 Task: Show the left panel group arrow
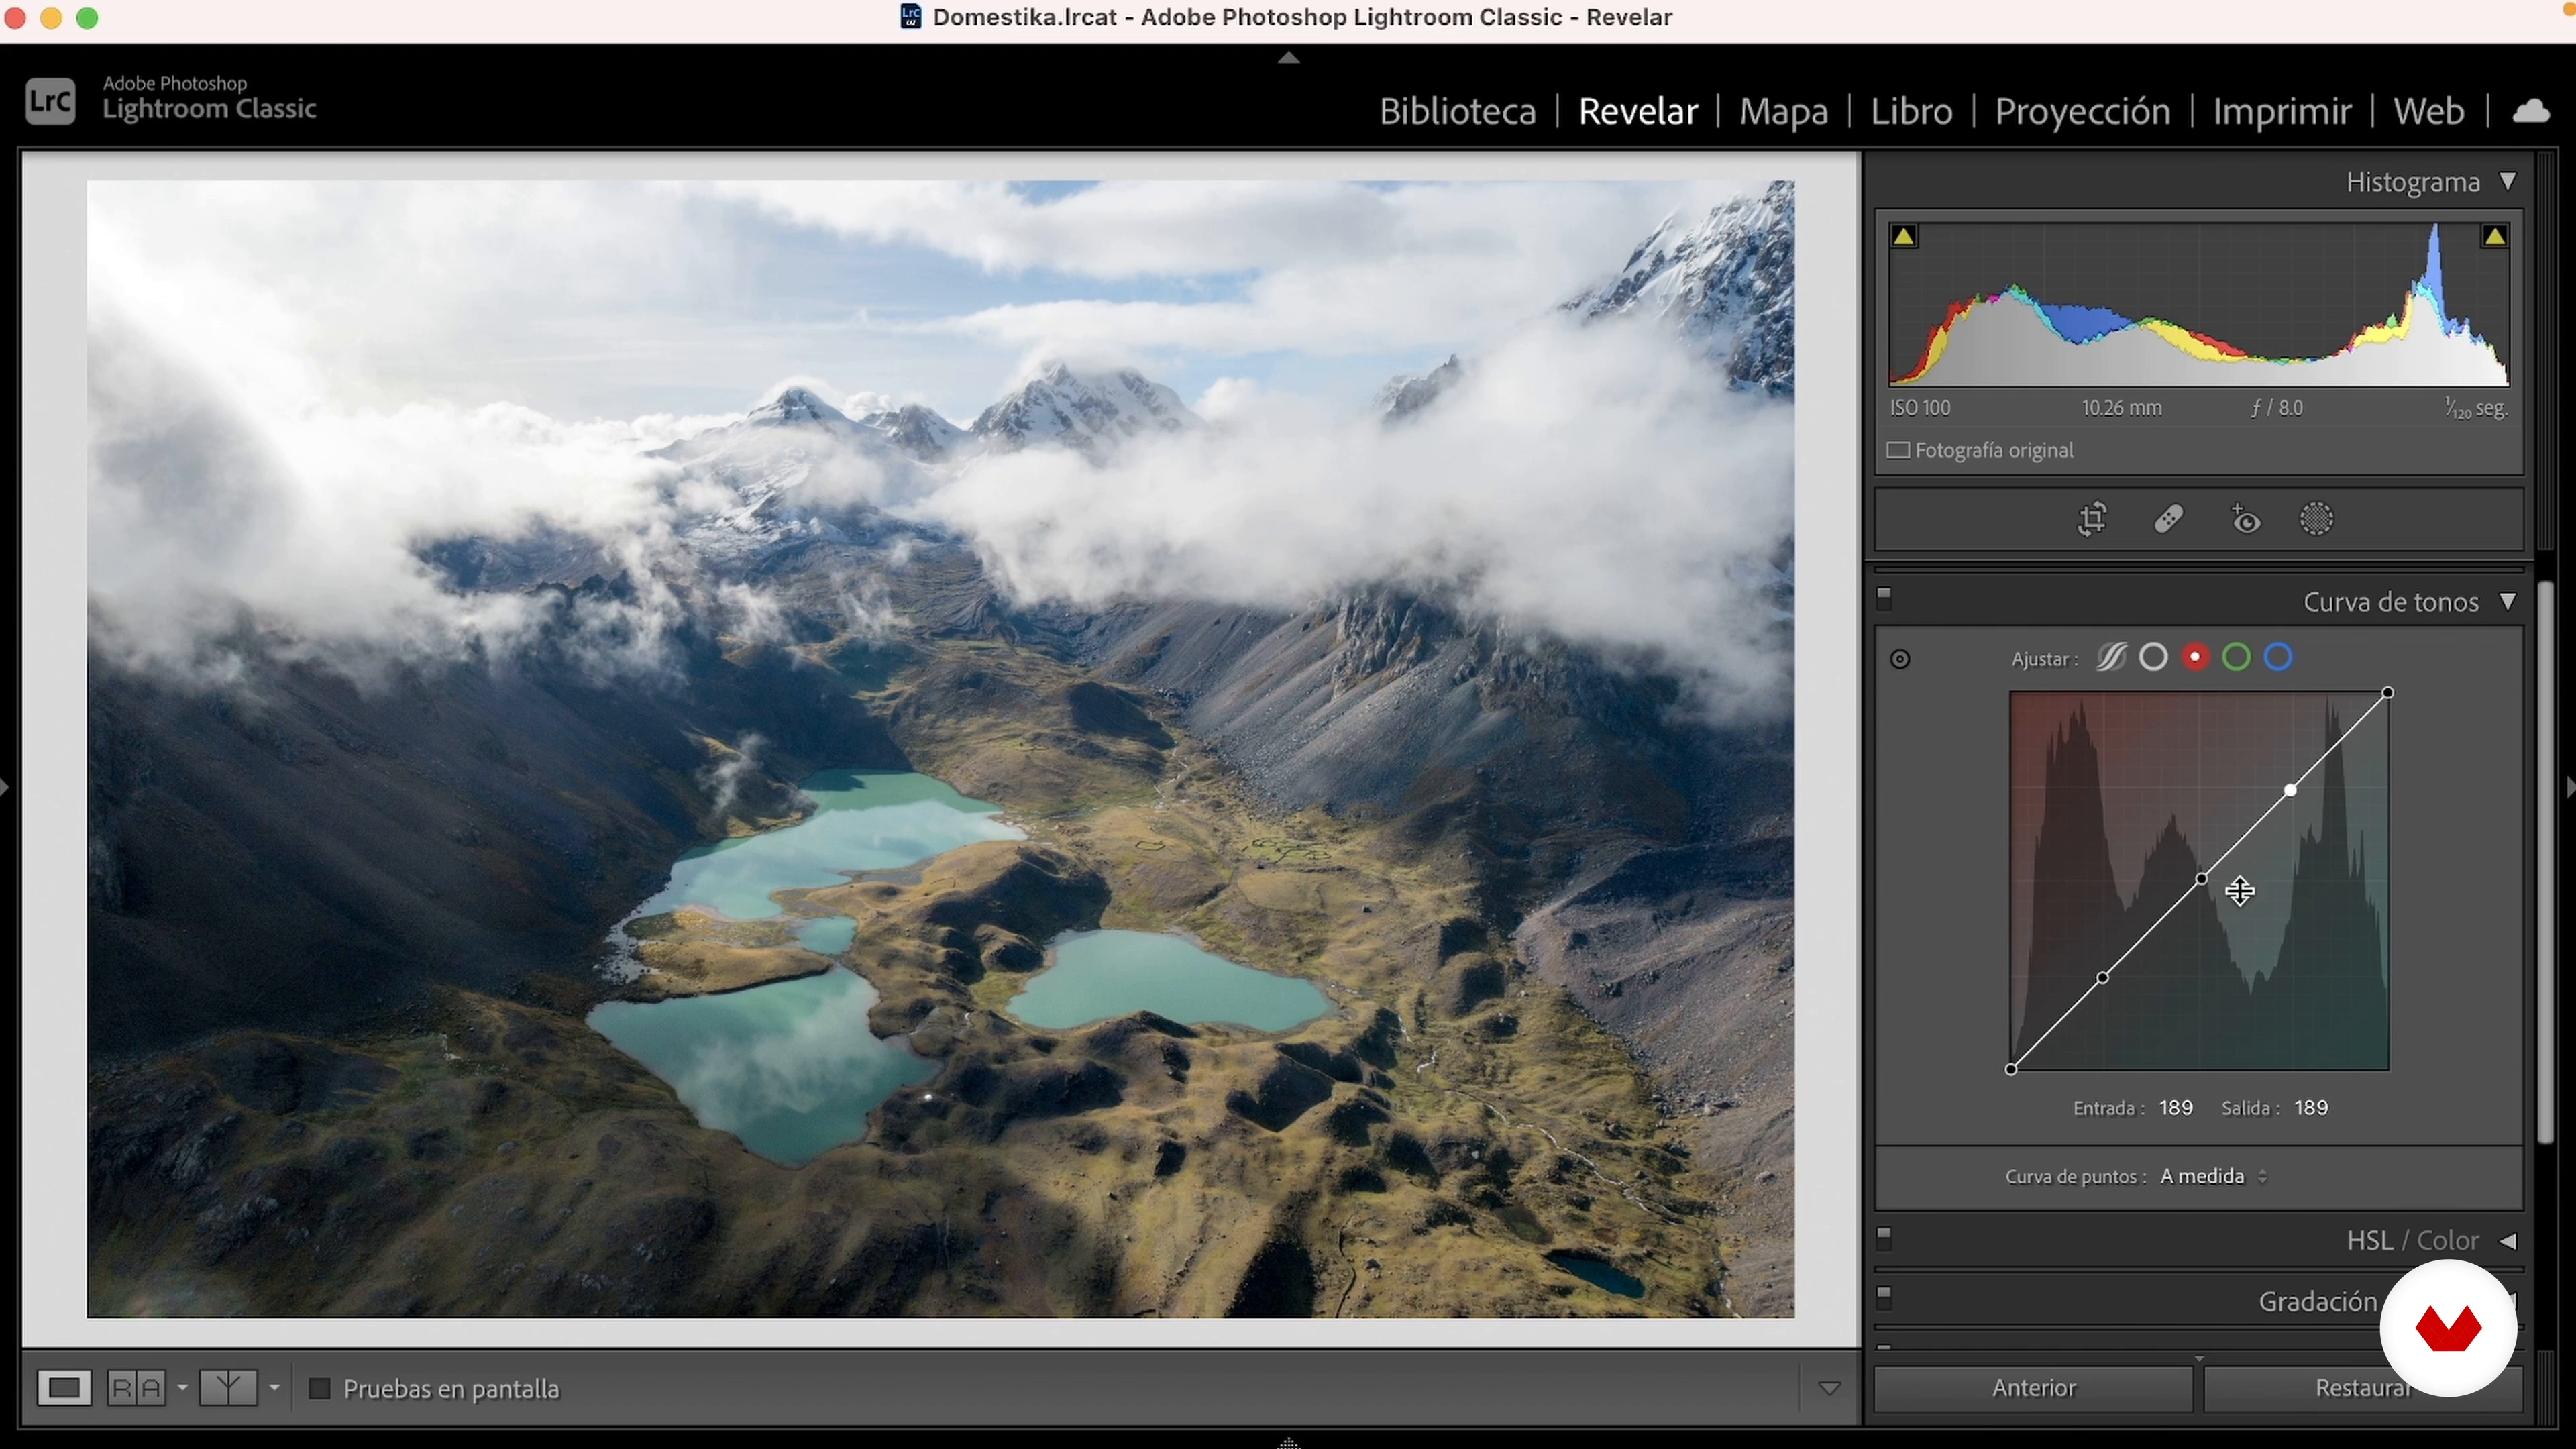[5, 787]
